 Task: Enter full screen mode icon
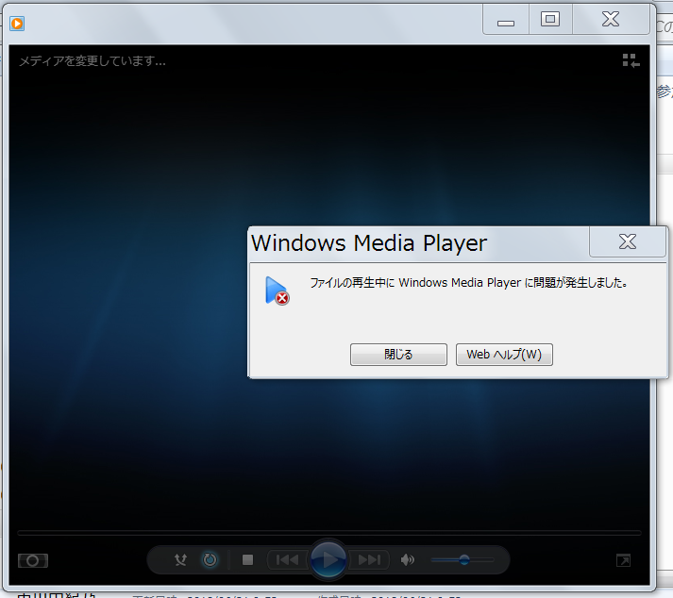(623, 560)
